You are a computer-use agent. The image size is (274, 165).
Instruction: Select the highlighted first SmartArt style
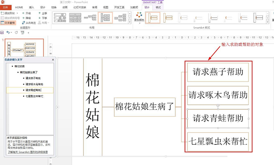point(153,18)
